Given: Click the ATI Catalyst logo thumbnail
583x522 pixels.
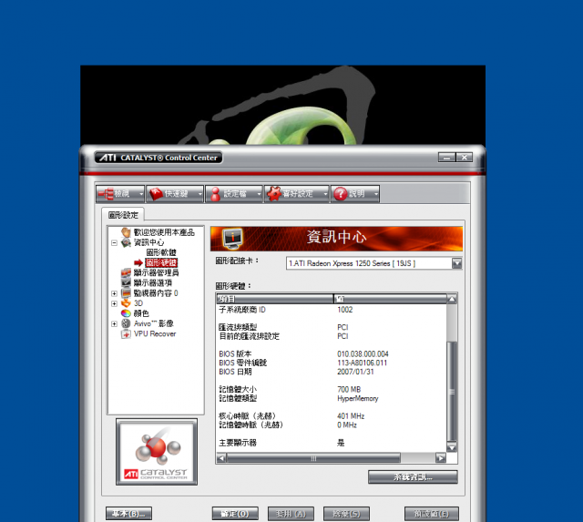Looking at the screenshot, I should (157, 452).
